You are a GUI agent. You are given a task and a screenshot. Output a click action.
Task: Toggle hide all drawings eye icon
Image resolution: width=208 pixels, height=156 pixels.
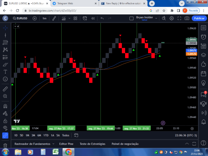5,128
